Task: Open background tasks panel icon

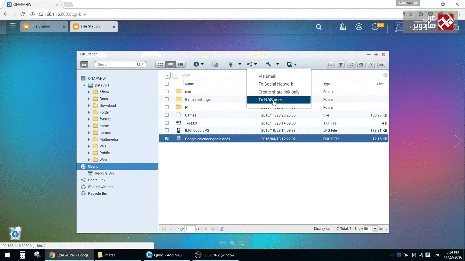Action: point(381,64)
